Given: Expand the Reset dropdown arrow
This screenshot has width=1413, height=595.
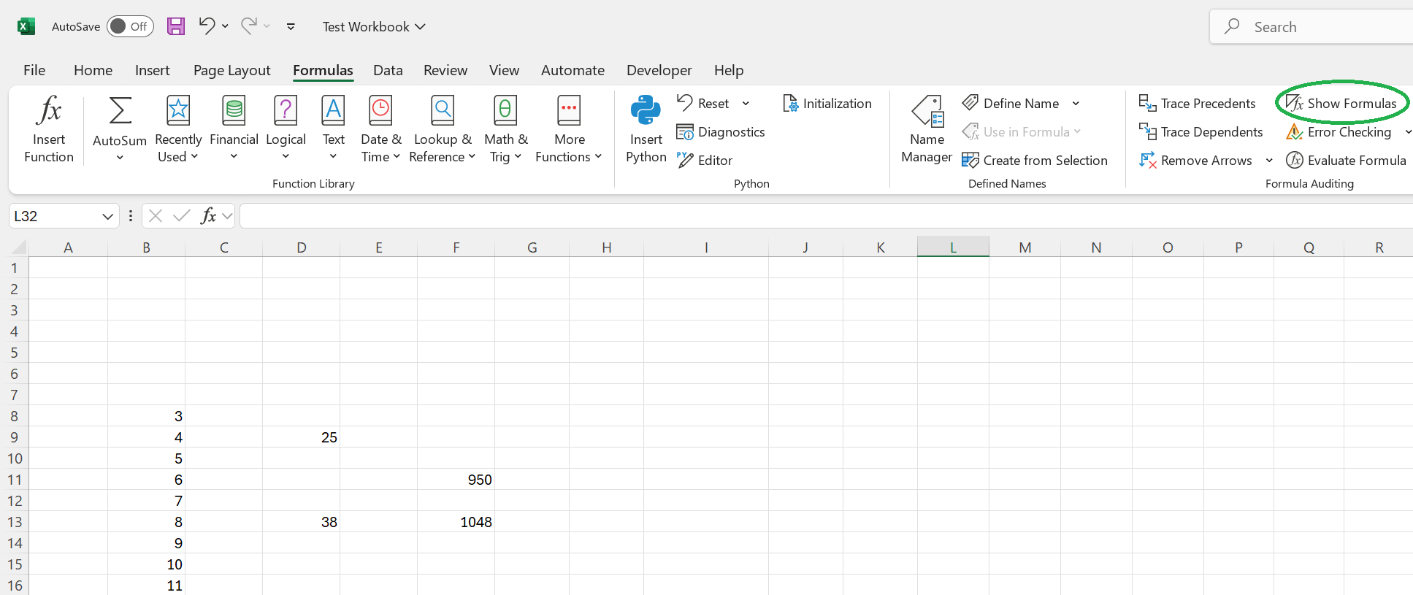Looking at the screenshot, I should [746, 104].
